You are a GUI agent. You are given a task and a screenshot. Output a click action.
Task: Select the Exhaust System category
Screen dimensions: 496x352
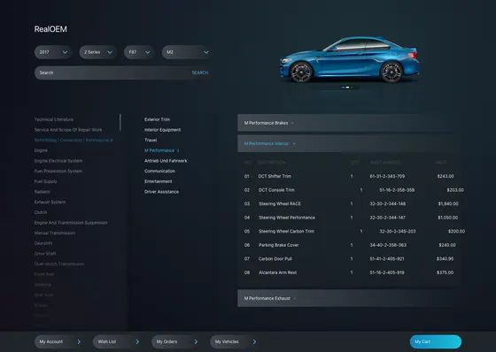tap(50, 202)
